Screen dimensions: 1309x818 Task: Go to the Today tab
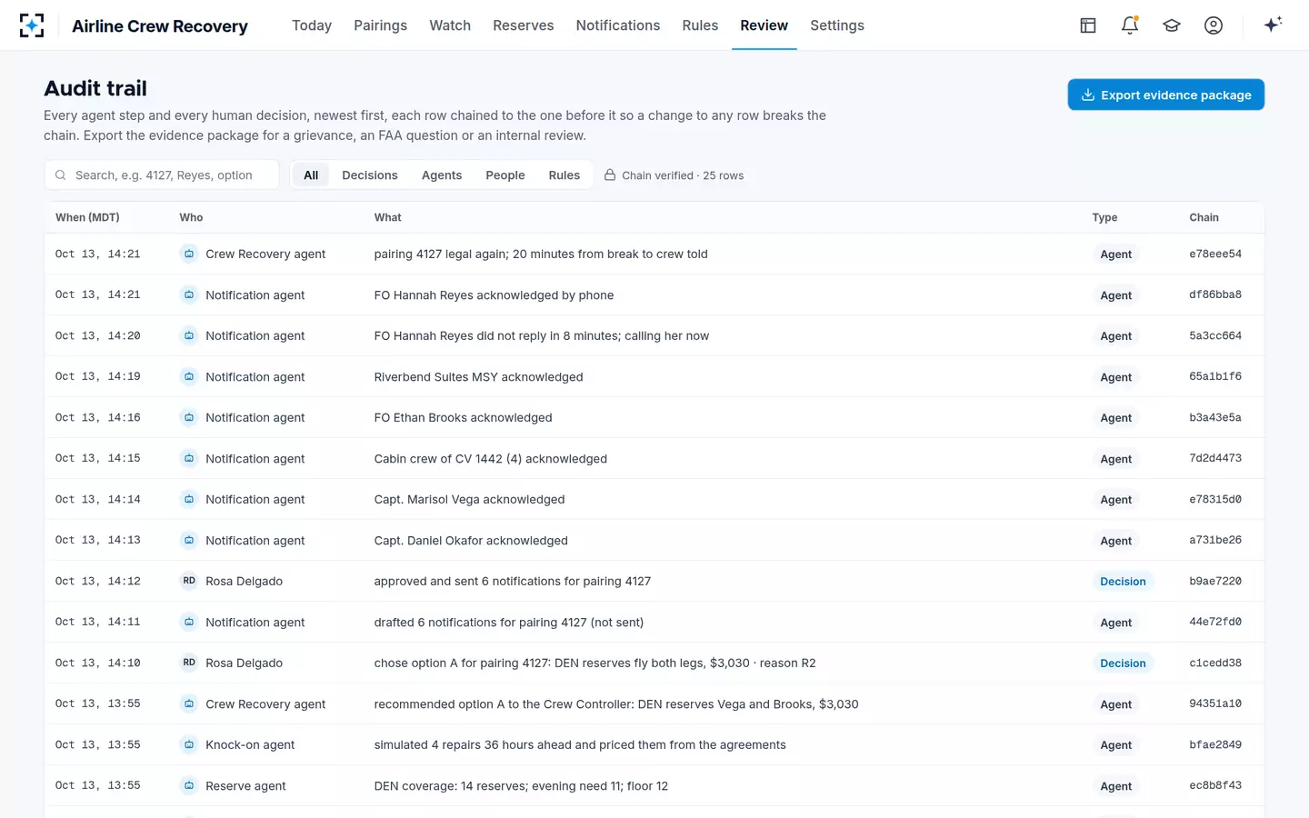pos(312,25)
